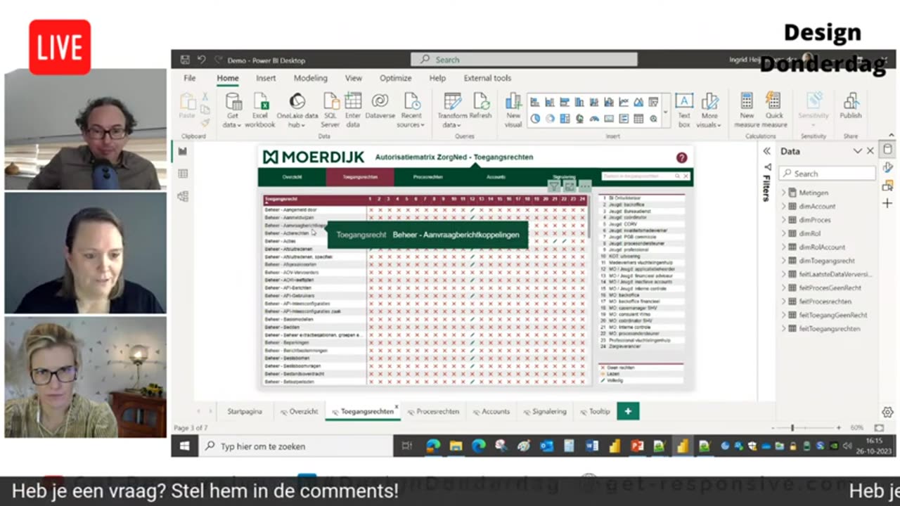Expand the dimRol table
This screenshot has width=900, height=506.
point(783,233)
